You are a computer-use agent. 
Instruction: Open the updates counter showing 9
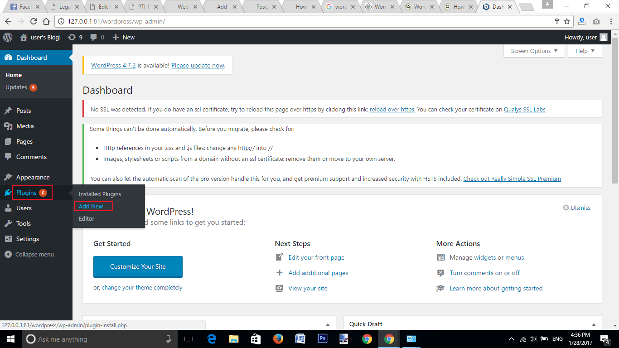[75, 37]
